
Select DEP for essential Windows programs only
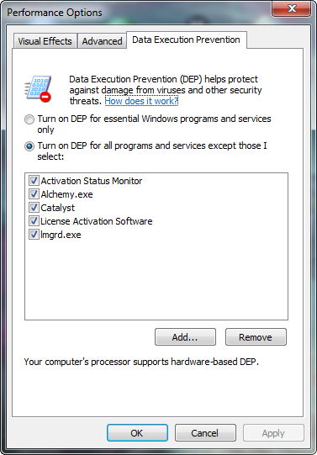tap(29, 119)
